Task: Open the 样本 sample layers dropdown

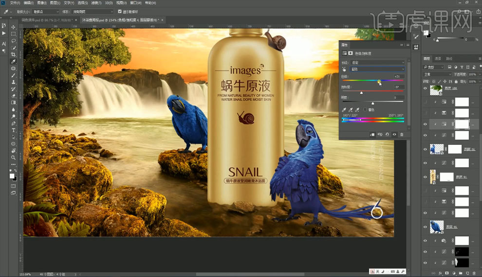Action: pos(93,12)
